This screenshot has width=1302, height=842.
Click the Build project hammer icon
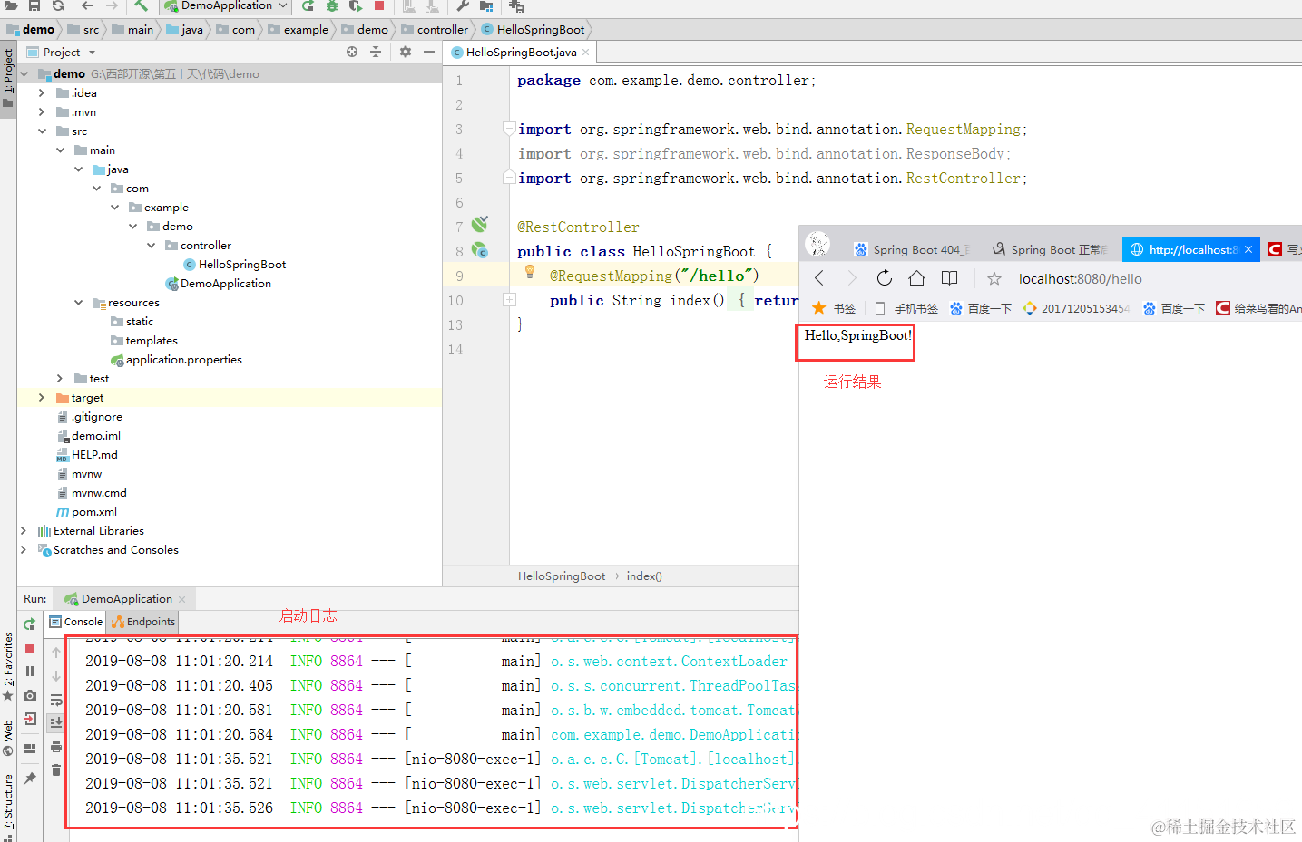141,5
